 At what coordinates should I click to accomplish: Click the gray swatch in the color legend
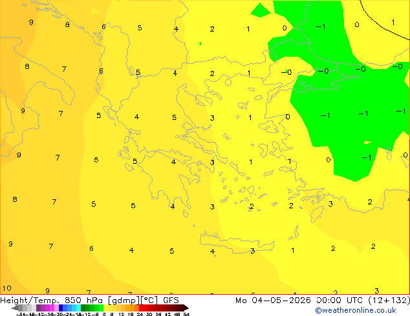click(x=20, y=308)
